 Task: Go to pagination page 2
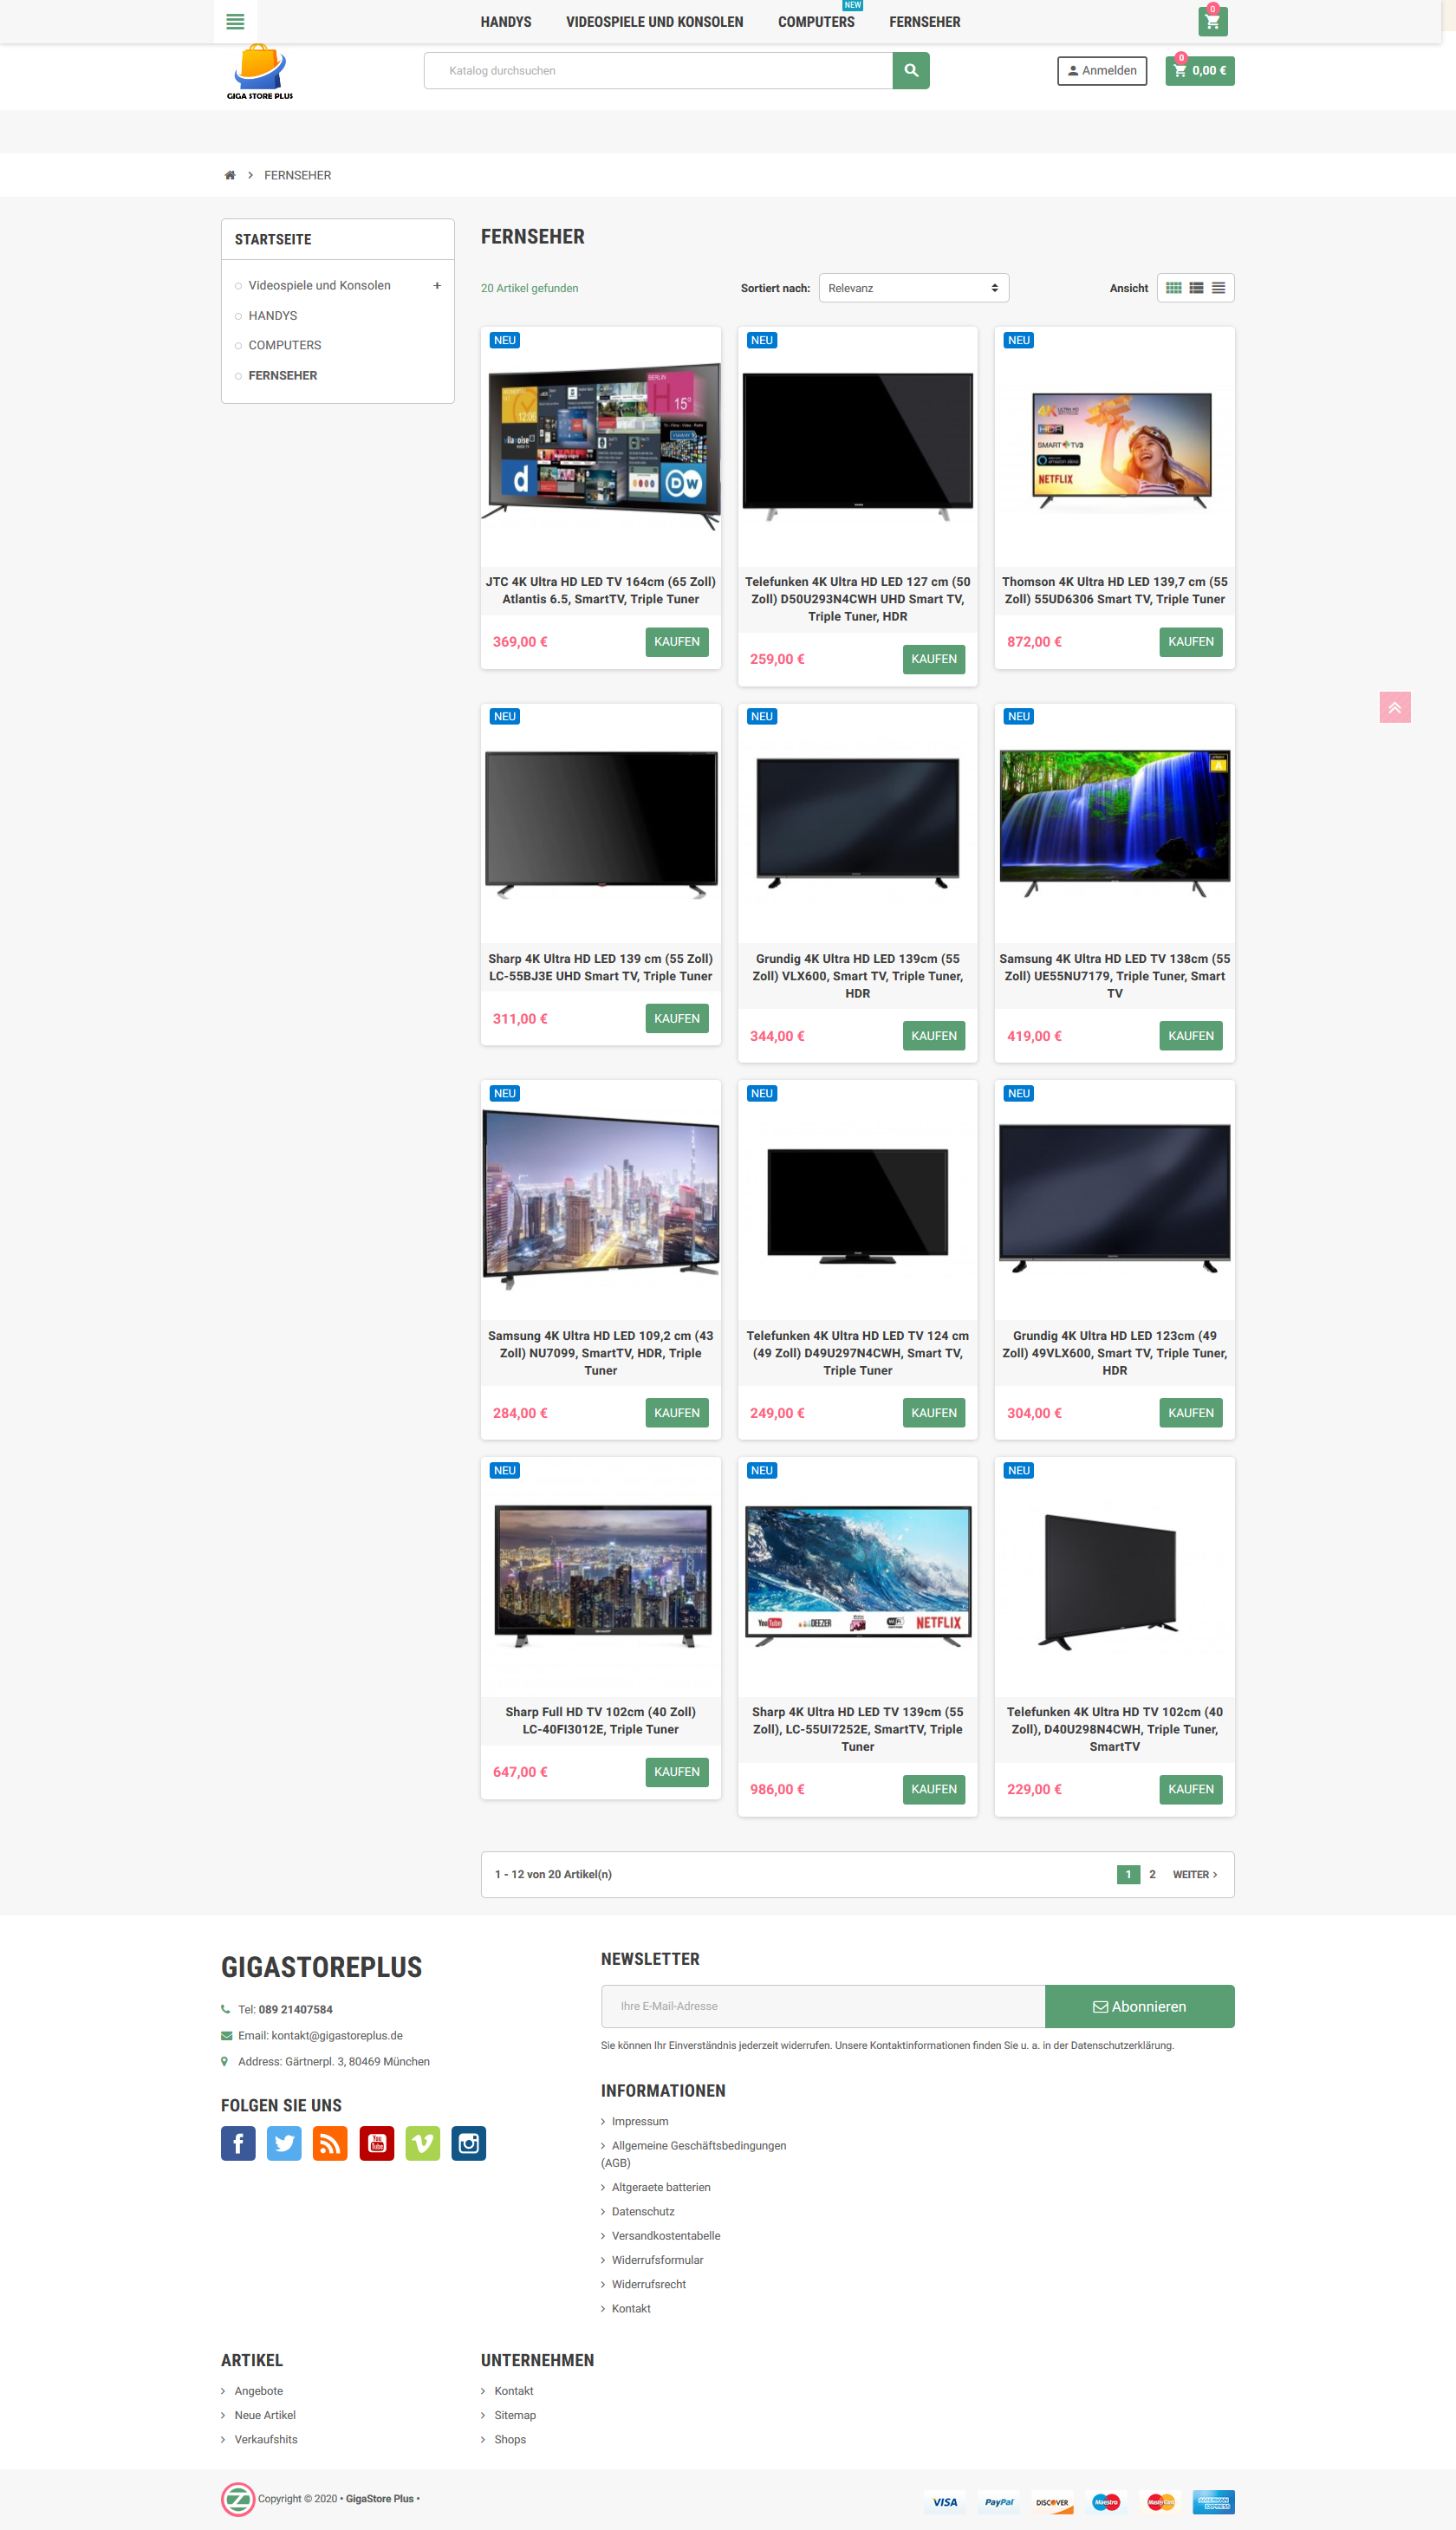(1152, 1873)
